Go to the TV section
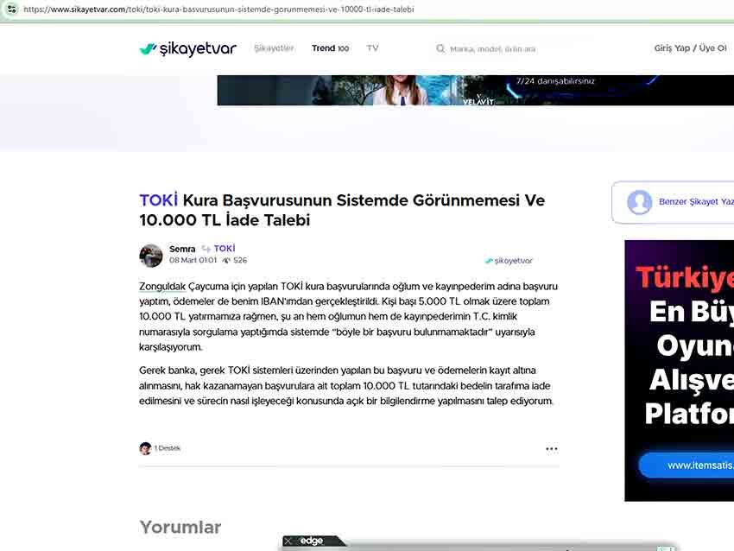The width and height of the screenshot is (734, 551). tap(372, 48)
